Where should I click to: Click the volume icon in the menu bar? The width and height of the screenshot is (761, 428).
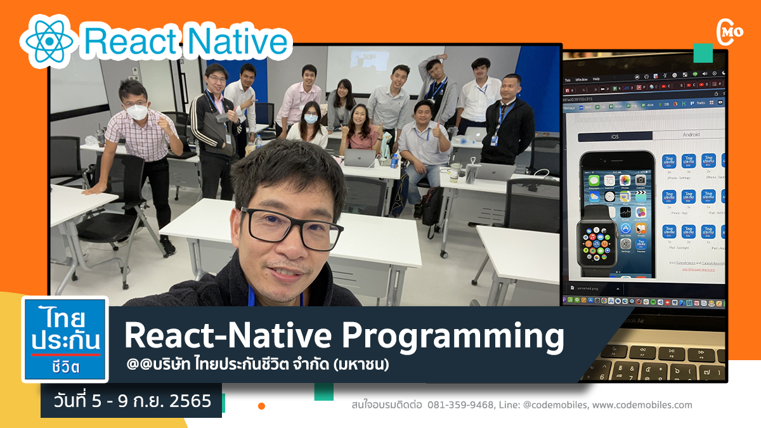(x=705, y=74)
